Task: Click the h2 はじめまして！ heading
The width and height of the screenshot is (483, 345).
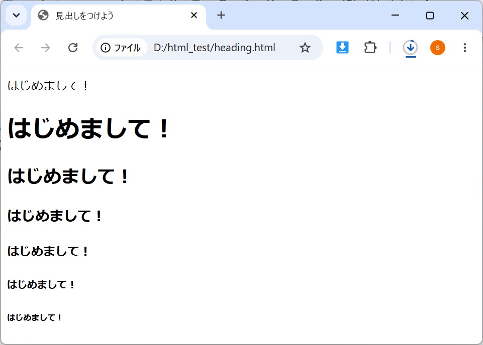Action: [x=68, y=177]
